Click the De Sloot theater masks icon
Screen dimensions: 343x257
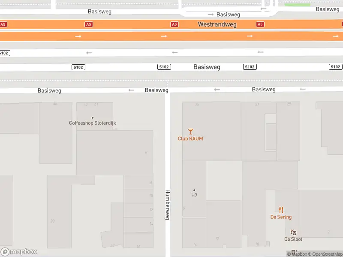[x=293, y=232]
